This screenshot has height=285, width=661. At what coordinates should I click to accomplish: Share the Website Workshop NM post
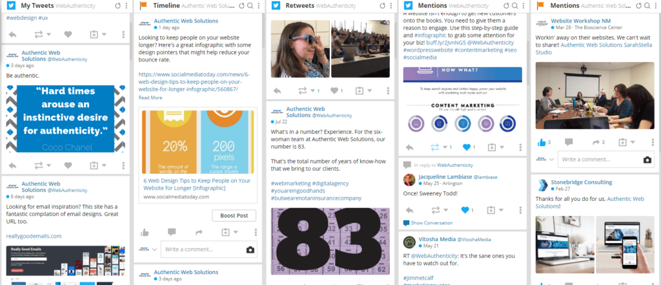click(596, 142)
